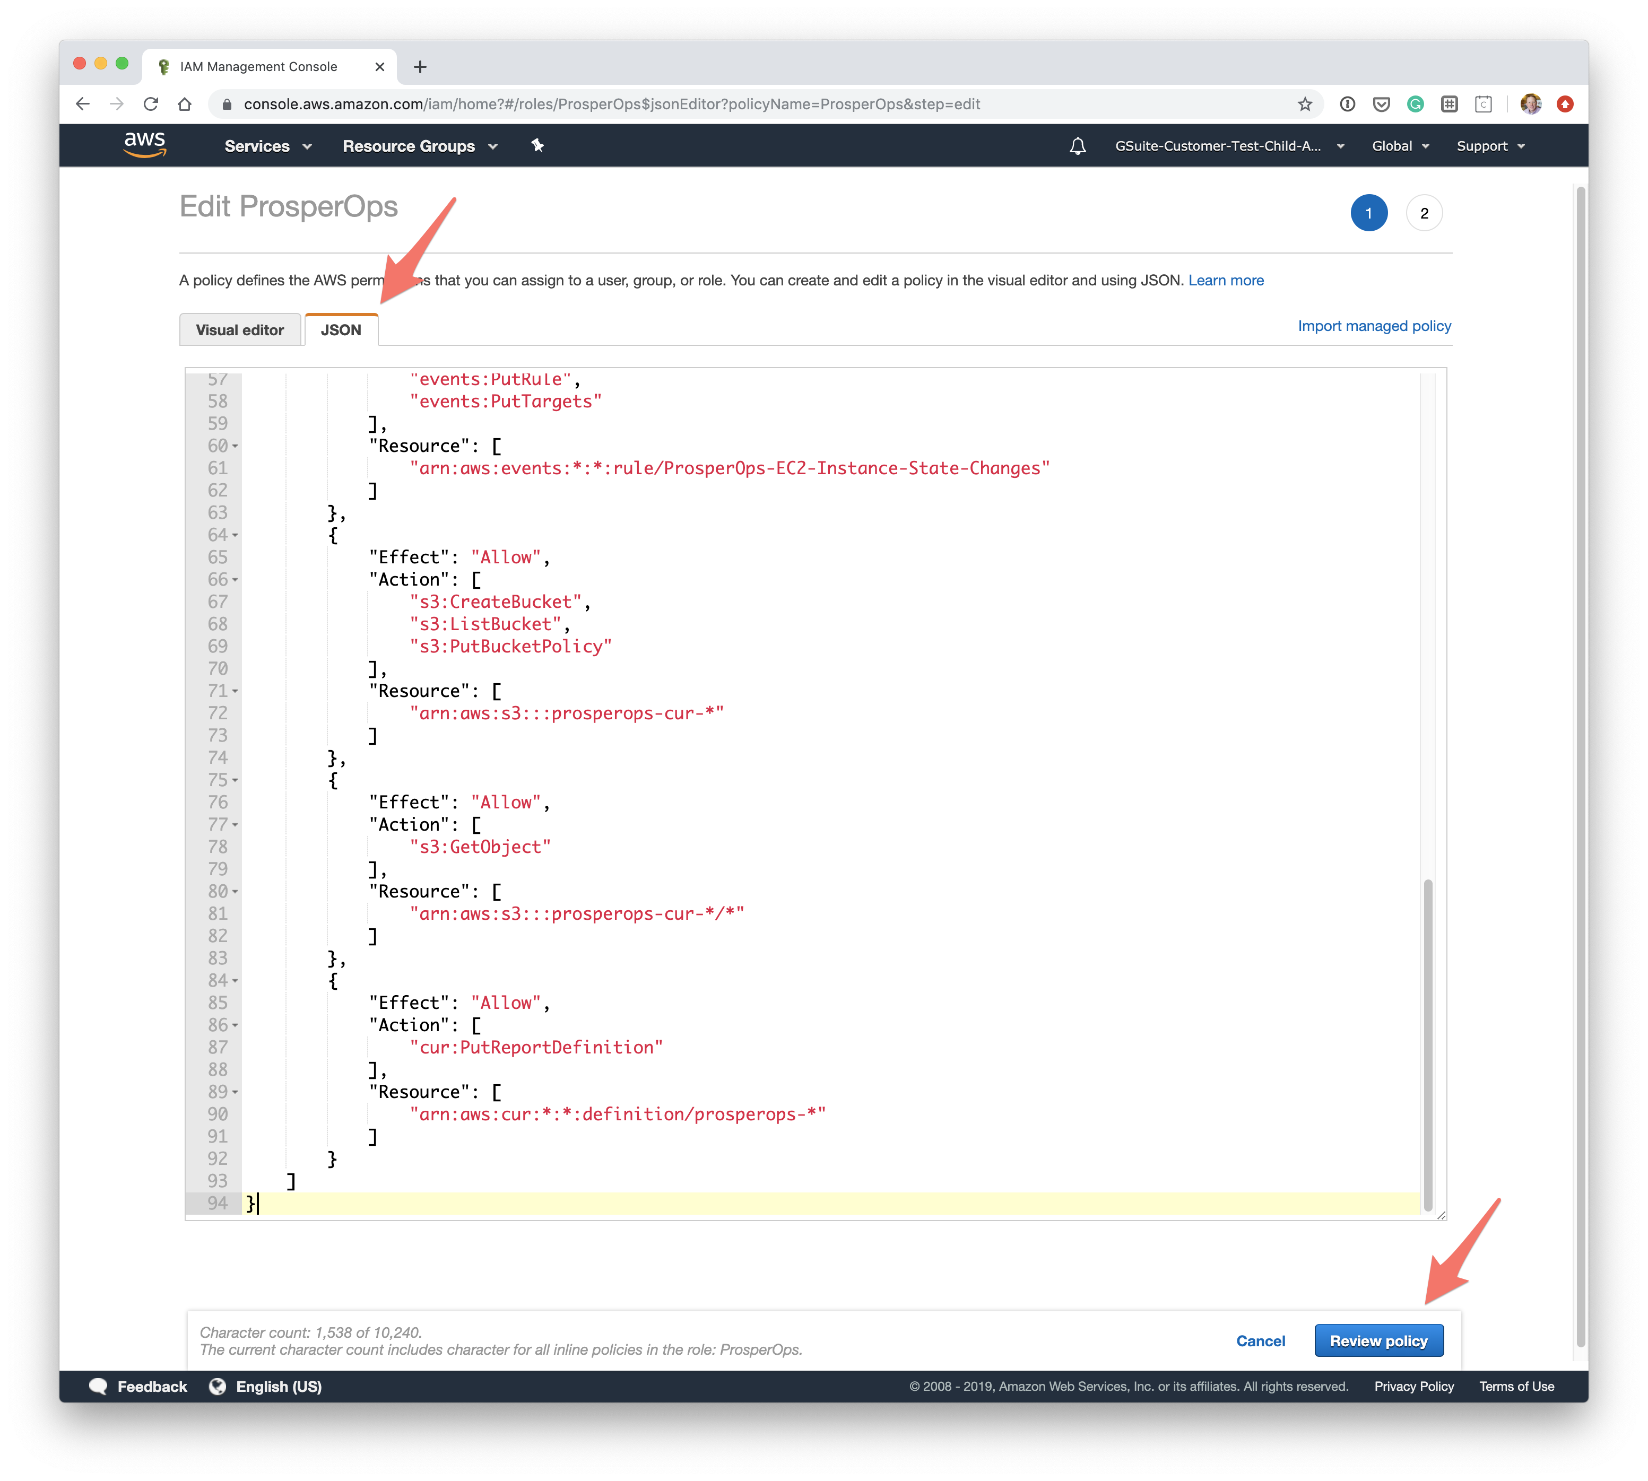Click the editor resize handle corner
This screenshot has height=1481, width=1648.
tap(1441, 1214)
